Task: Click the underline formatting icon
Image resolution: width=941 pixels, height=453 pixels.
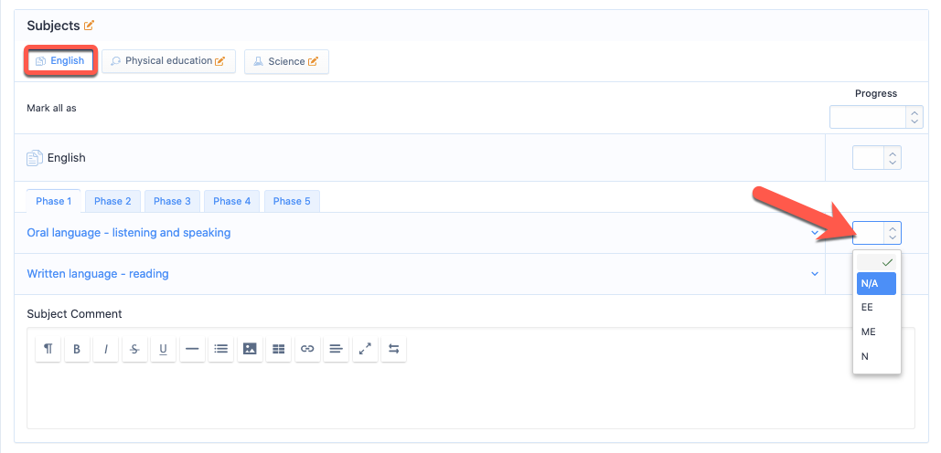Action: coord(163,349)
